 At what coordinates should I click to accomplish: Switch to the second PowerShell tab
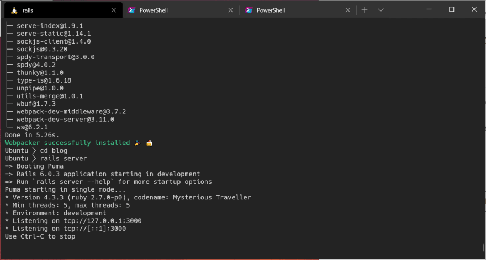(x=298, y=10)
